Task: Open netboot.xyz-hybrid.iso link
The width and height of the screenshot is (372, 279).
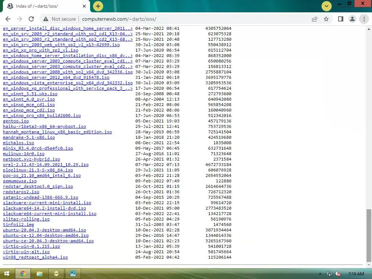Action: click(x=32, y=159)
